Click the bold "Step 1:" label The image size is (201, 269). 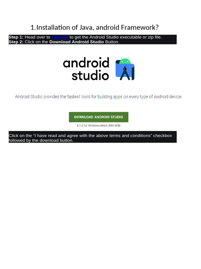tap(16, 37)
